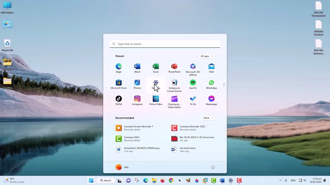Open Solitaire & Casual Games
330x185 pixels.
(174, 86)
